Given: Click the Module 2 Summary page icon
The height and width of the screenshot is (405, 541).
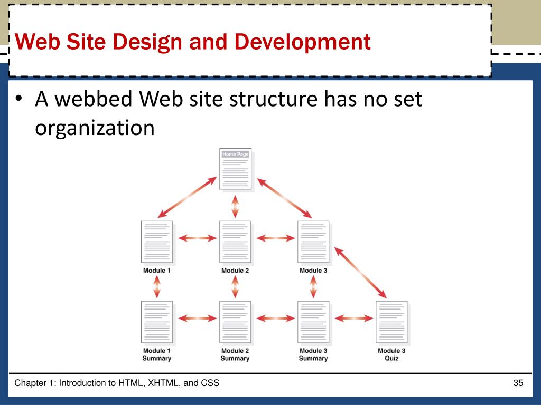Looking at the screenshot, I should 235,322.
